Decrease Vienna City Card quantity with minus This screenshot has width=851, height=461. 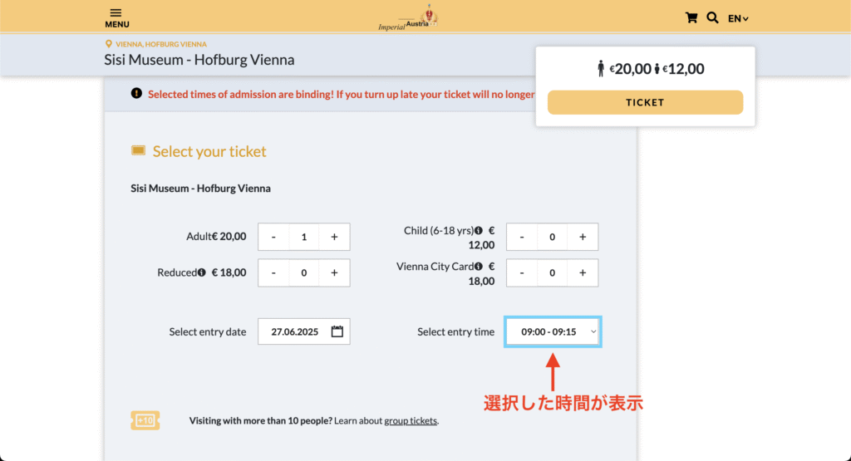coord(522,272)
